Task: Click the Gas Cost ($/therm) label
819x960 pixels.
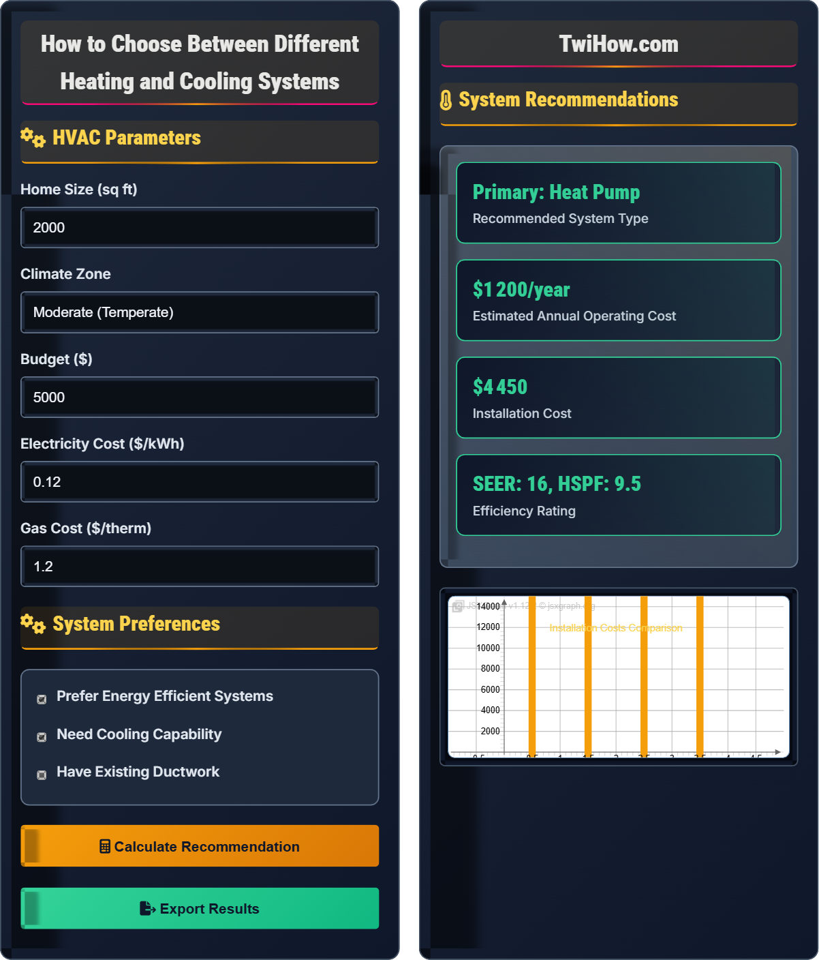Action: (86, 528)
